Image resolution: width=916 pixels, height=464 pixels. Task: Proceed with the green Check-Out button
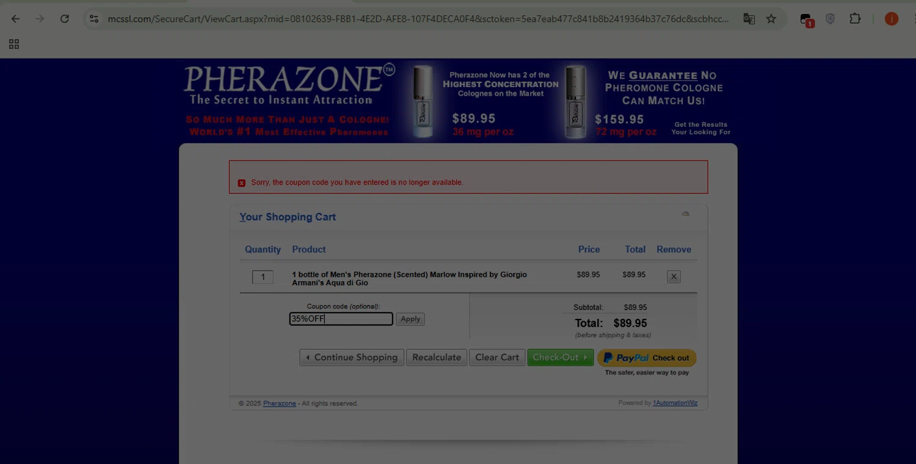[x=561, y=357]
